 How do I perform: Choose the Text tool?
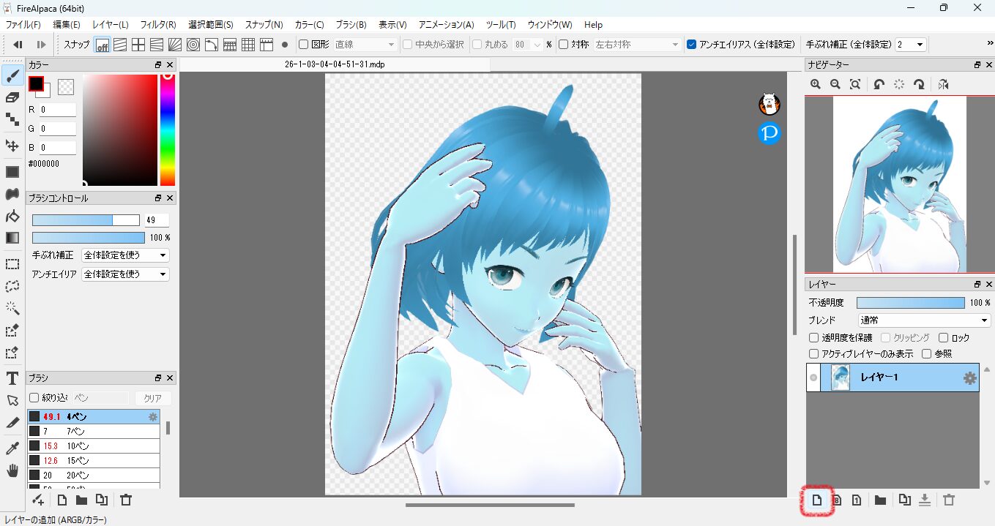point(12,378)
